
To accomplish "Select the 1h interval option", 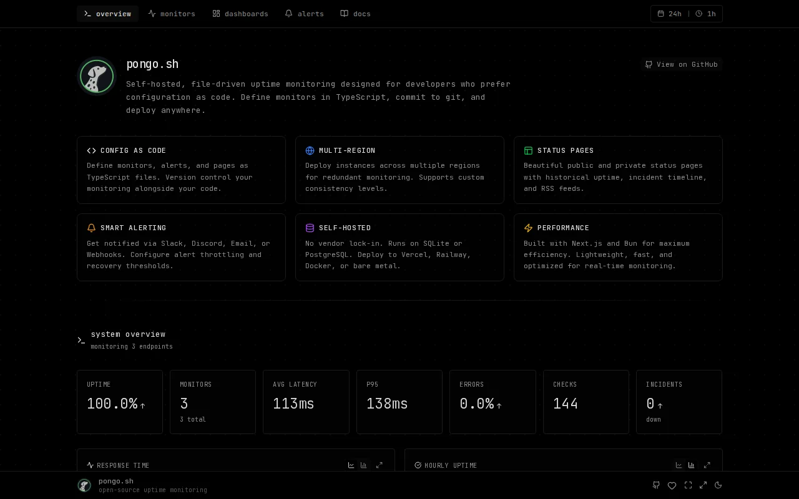I will [705, 14].
